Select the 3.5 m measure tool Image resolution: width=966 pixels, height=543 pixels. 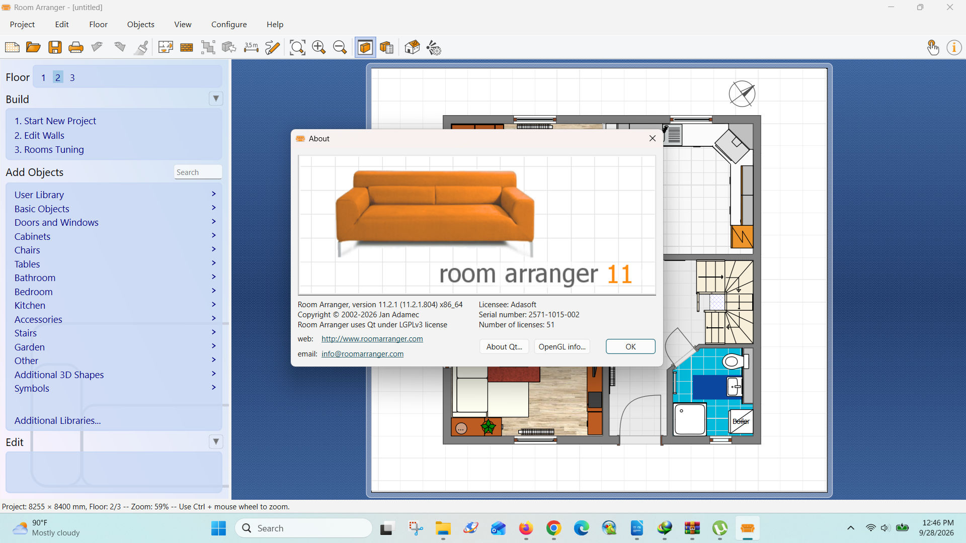point(251,48)
